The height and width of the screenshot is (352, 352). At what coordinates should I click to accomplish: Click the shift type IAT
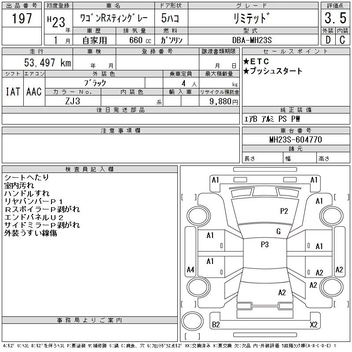point(13,92)
